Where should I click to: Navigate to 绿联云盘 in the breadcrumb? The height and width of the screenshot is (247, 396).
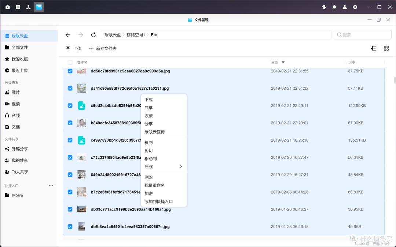pyautogui.click(x=113, y=35)
